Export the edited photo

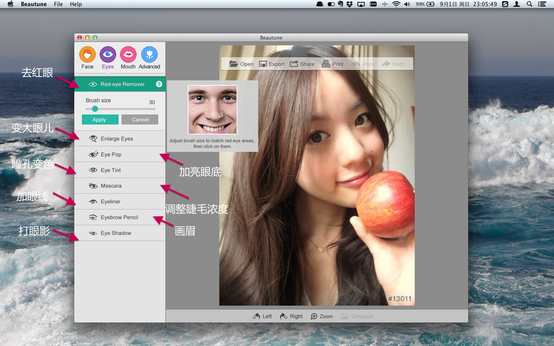[x=272, y=64]
